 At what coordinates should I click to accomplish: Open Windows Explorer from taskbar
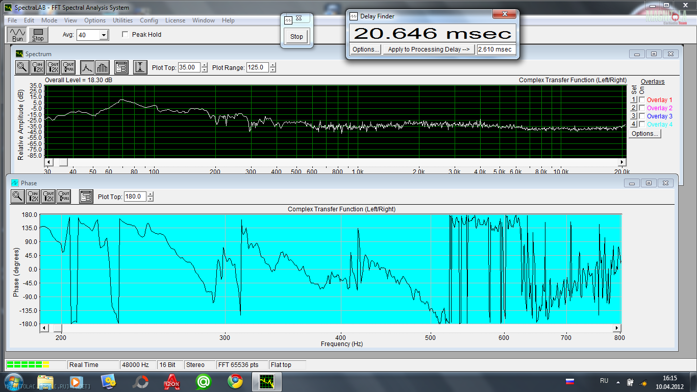click(45, 381)
